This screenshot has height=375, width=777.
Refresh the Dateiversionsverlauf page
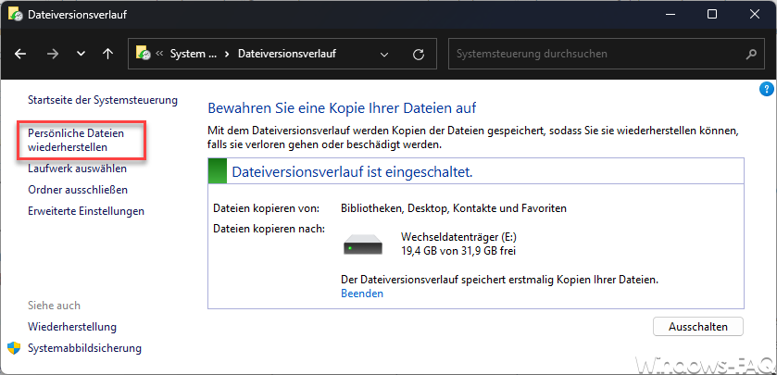tap(419, 54)
